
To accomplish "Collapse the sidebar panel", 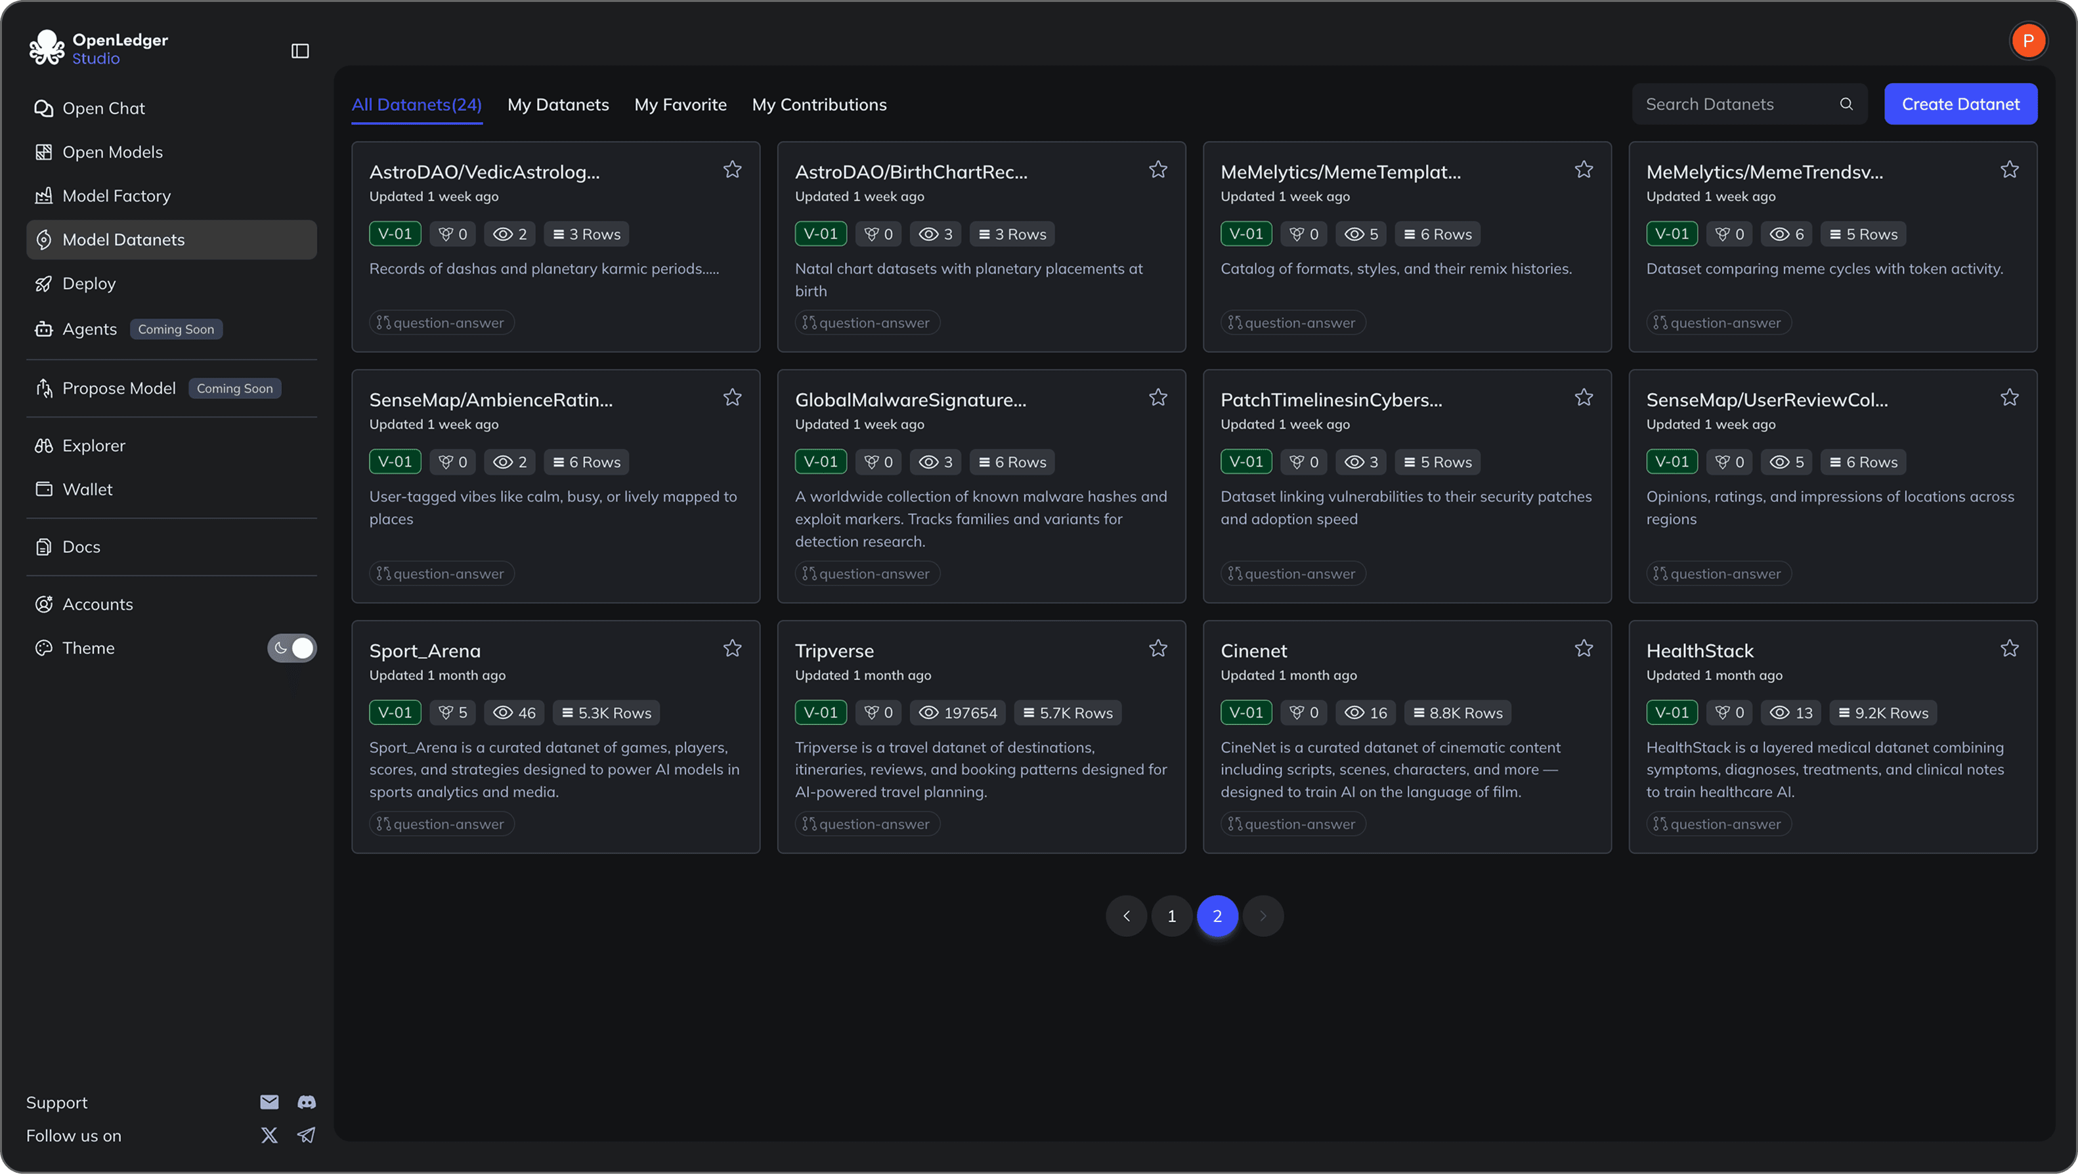I will click(x=299, y=50).
